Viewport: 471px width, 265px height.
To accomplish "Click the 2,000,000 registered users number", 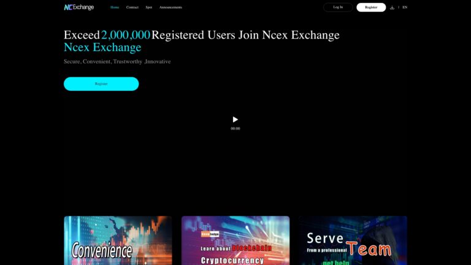I will coord(126,35).
